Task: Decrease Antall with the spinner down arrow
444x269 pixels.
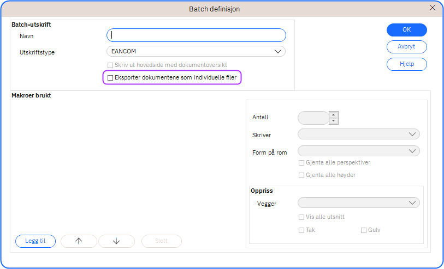Action: (334, 121)
